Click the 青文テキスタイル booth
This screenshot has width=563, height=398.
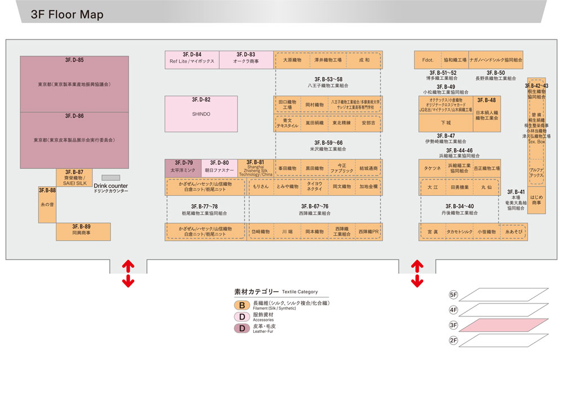point(287,123)
